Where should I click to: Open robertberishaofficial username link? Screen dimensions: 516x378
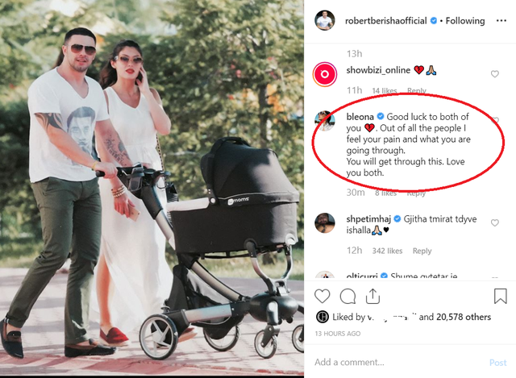[385, 21]
